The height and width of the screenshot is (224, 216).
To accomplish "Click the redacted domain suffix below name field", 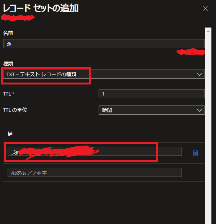I will (x=191, y=52).
